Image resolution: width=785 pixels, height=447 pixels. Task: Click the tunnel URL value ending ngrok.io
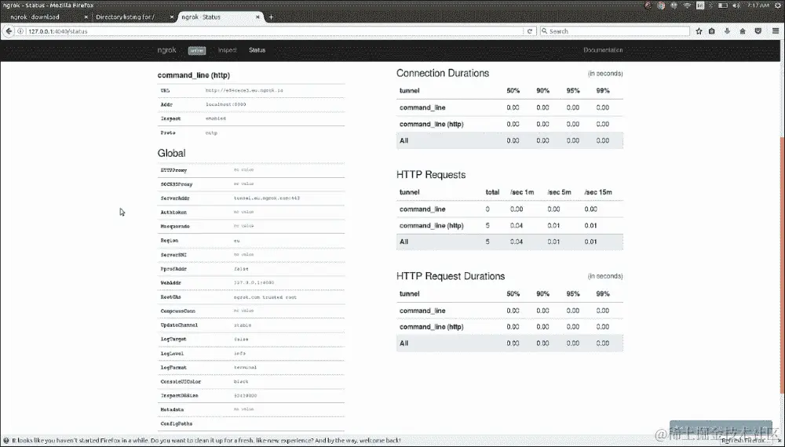pos(244,90)
